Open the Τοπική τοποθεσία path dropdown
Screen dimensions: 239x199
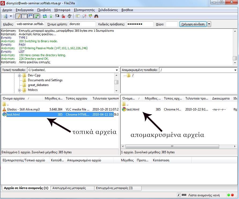tap(117, 70)
